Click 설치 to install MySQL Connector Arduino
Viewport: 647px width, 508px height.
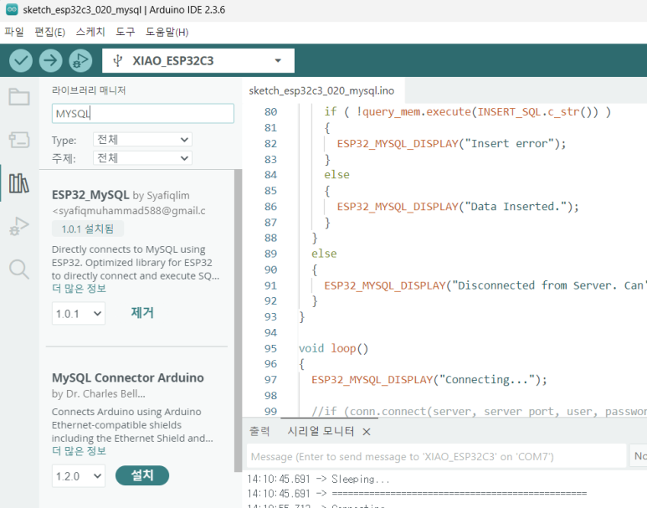[142, 475]
